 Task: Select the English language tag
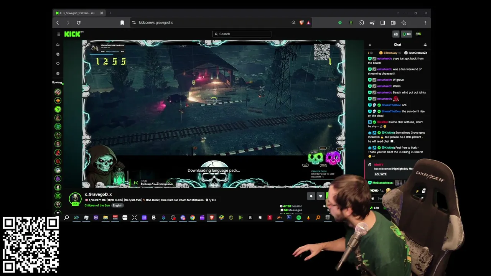[117, 205]
